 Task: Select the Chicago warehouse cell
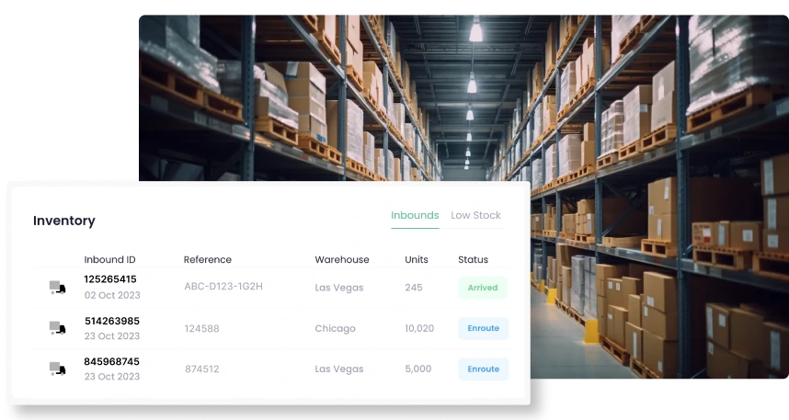[x=334, y=328]
